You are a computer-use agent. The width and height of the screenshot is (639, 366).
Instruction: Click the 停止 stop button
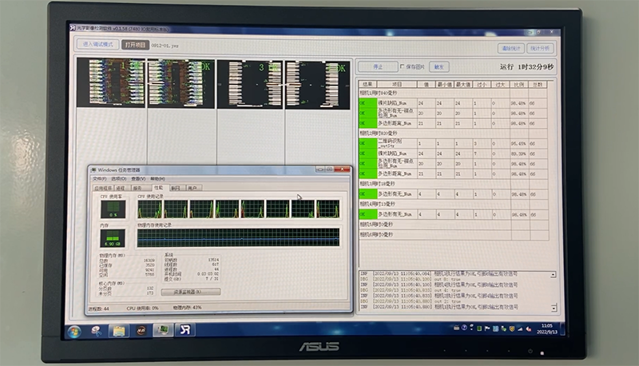[x=377, y=67]
